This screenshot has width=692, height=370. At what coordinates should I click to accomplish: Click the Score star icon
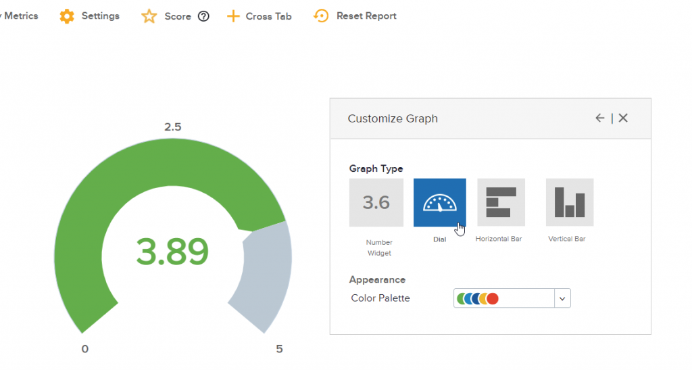click(x=149, y=16)
